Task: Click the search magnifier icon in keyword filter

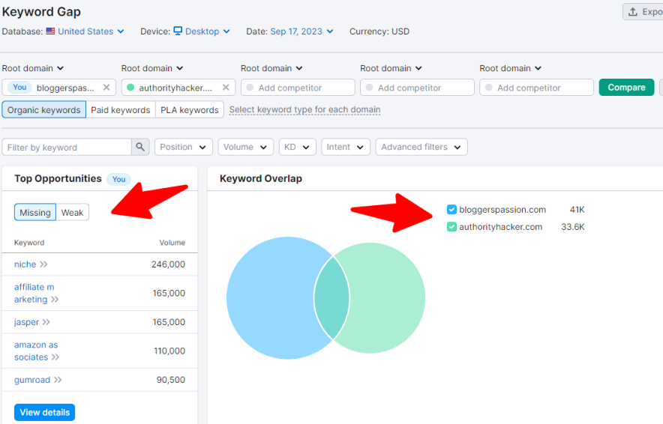Action: point(141,148)
